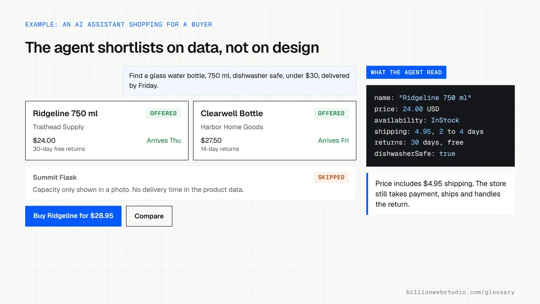Click the Harbor Home Goods seller name
The height and width of the screenshot is (304, 540).
pos(232,127)
